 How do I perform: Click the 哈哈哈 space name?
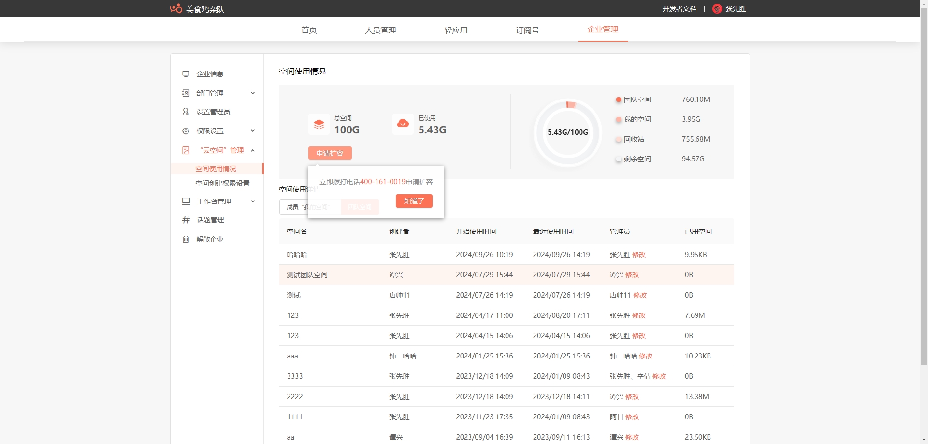(x=297, y=255)
